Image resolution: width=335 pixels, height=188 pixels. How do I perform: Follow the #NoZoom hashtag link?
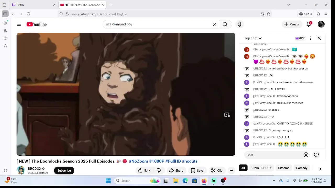pos(138,161)
